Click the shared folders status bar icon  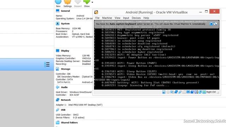tap(184, 92)
